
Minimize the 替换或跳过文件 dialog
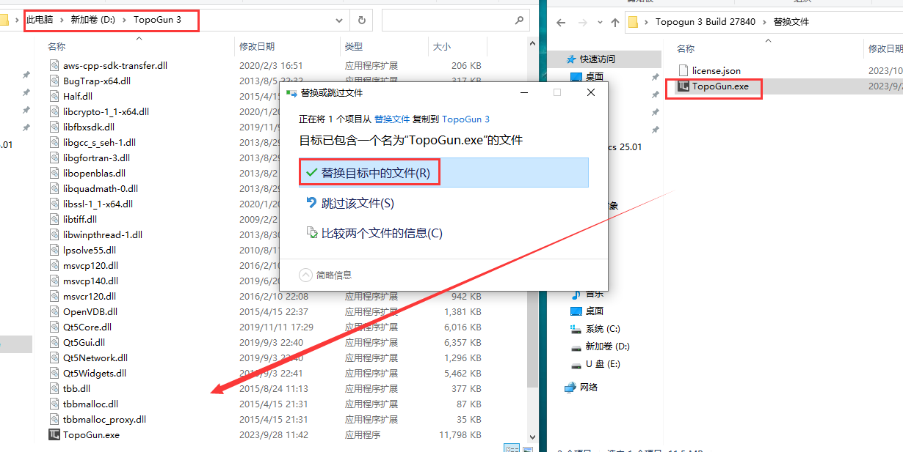click(524, 93)
